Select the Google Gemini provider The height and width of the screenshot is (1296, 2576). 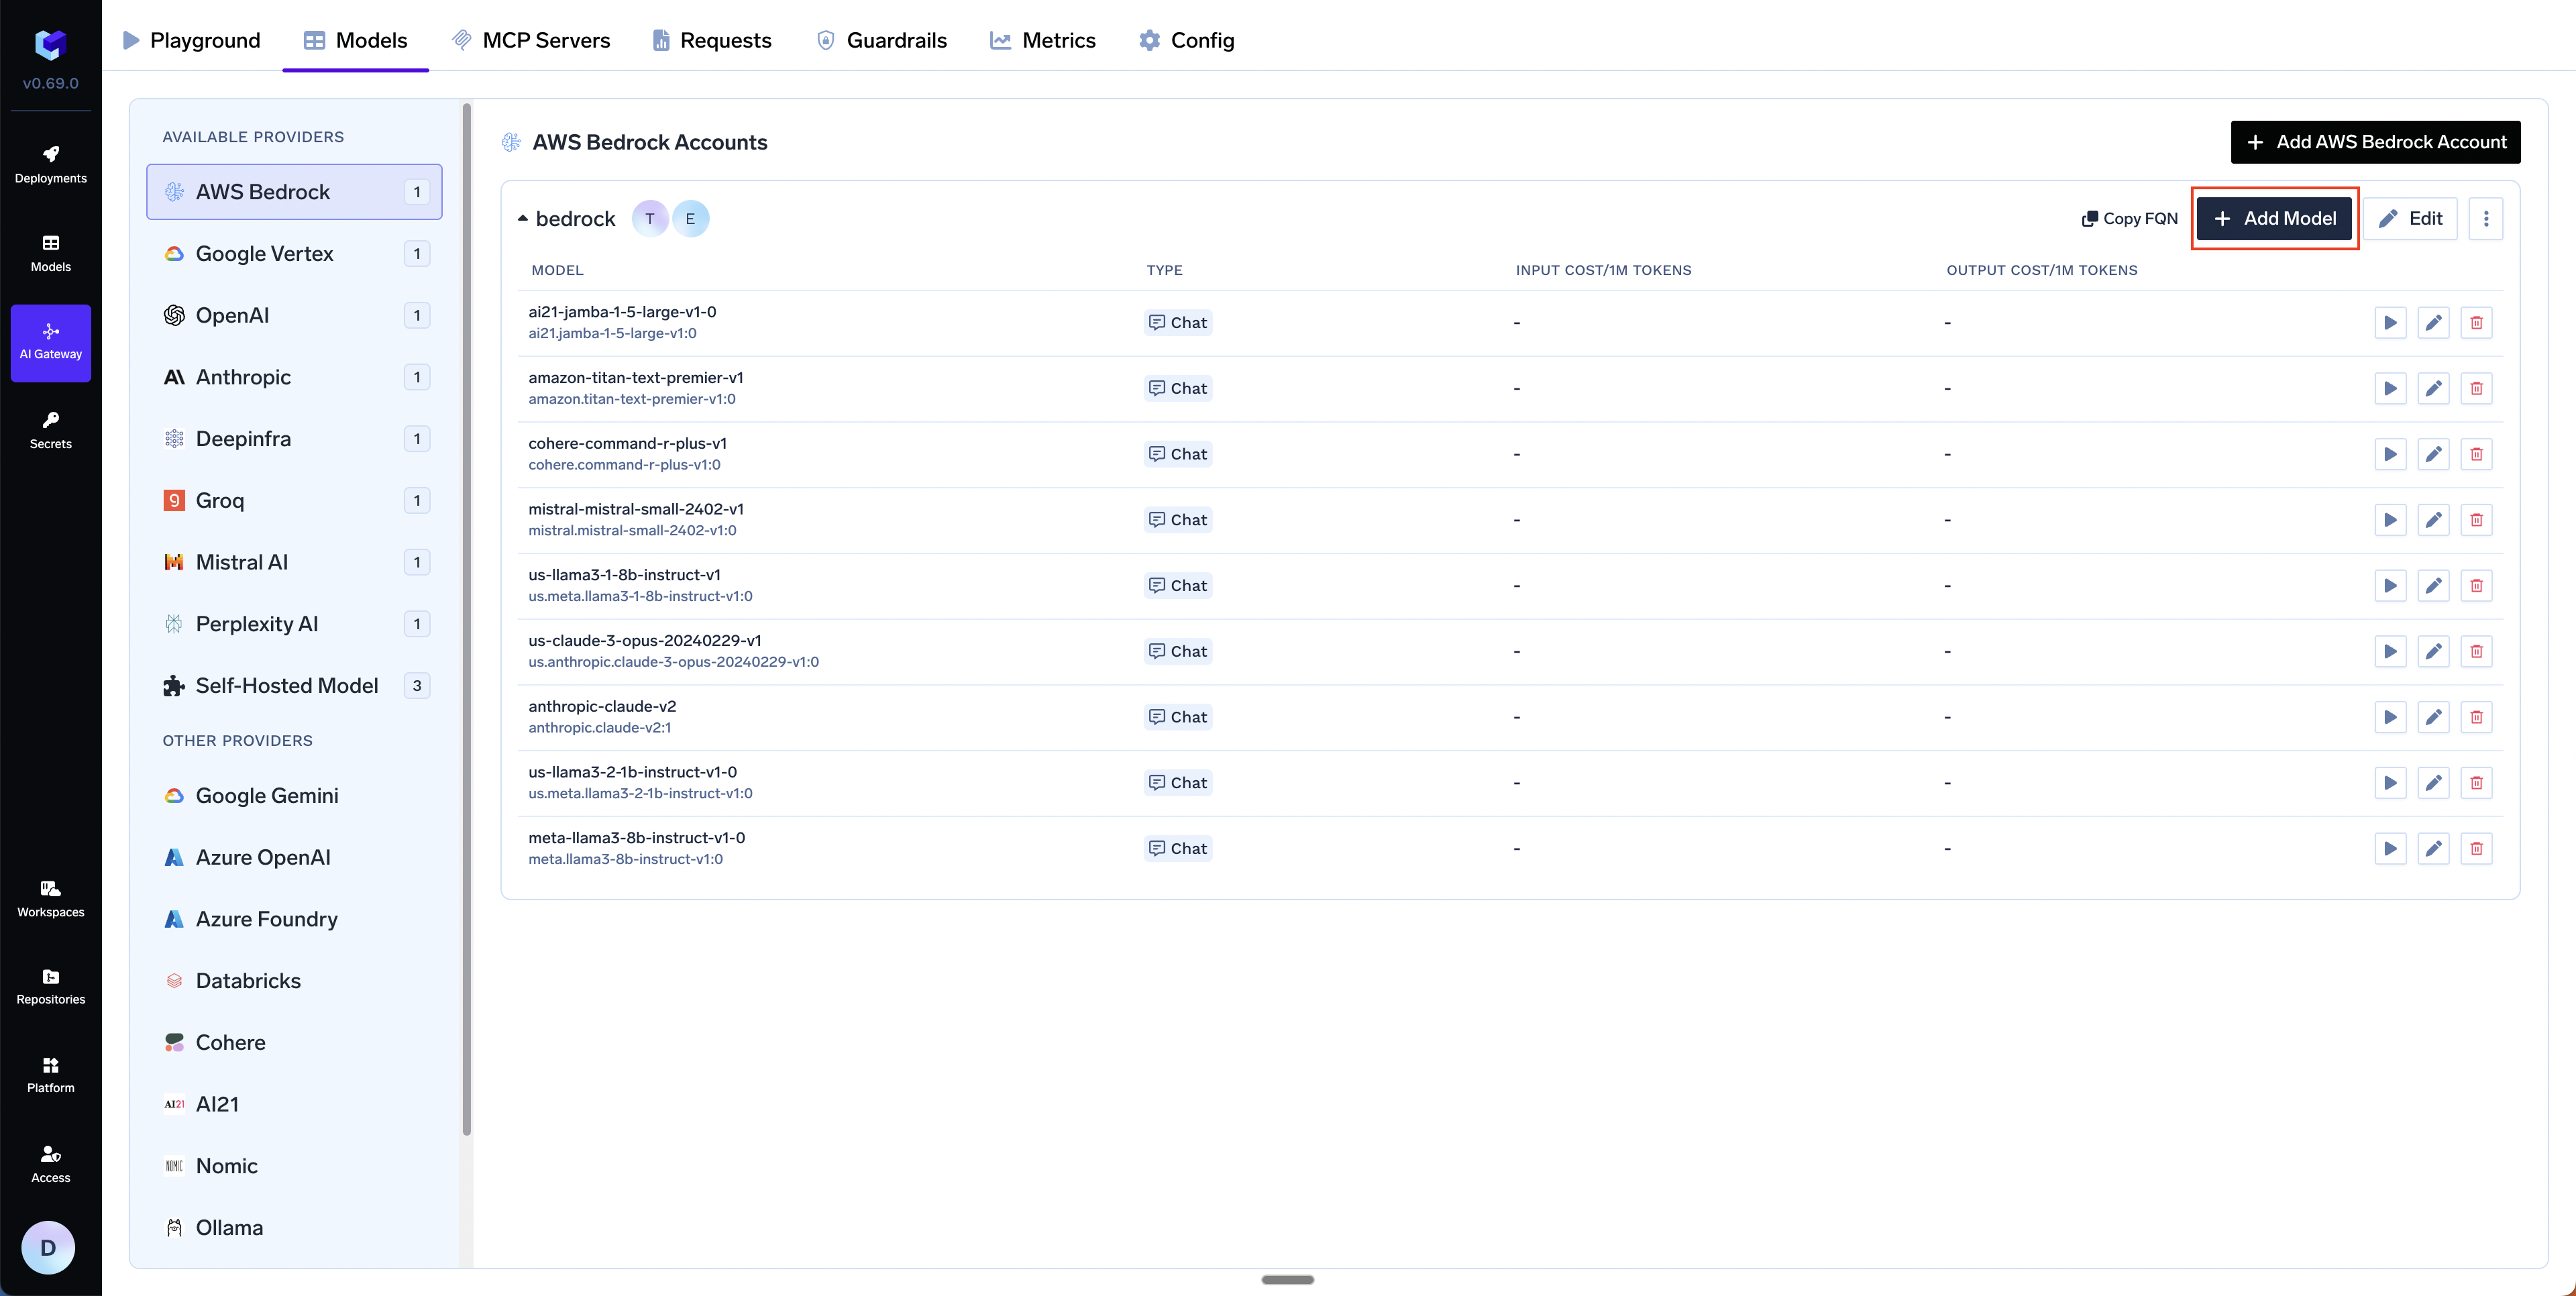(x=294, y=796)
